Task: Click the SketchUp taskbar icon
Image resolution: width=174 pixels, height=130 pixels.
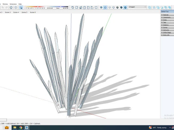Action: coord(27,127)
